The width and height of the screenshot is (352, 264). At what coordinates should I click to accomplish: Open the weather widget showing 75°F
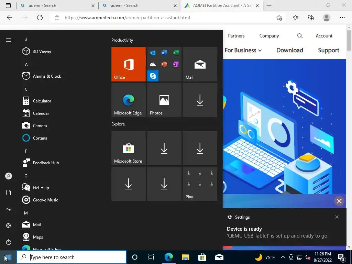pyautogui.click(x=265, y=257)
